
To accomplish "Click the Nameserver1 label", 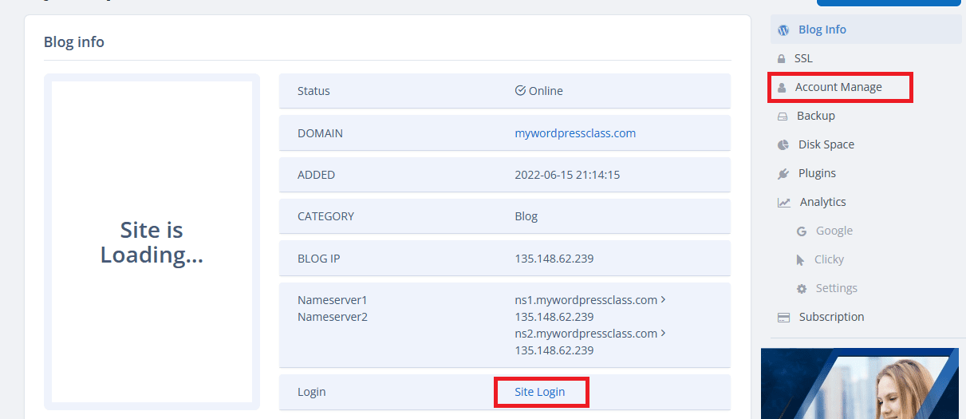I will pos(332,300).
